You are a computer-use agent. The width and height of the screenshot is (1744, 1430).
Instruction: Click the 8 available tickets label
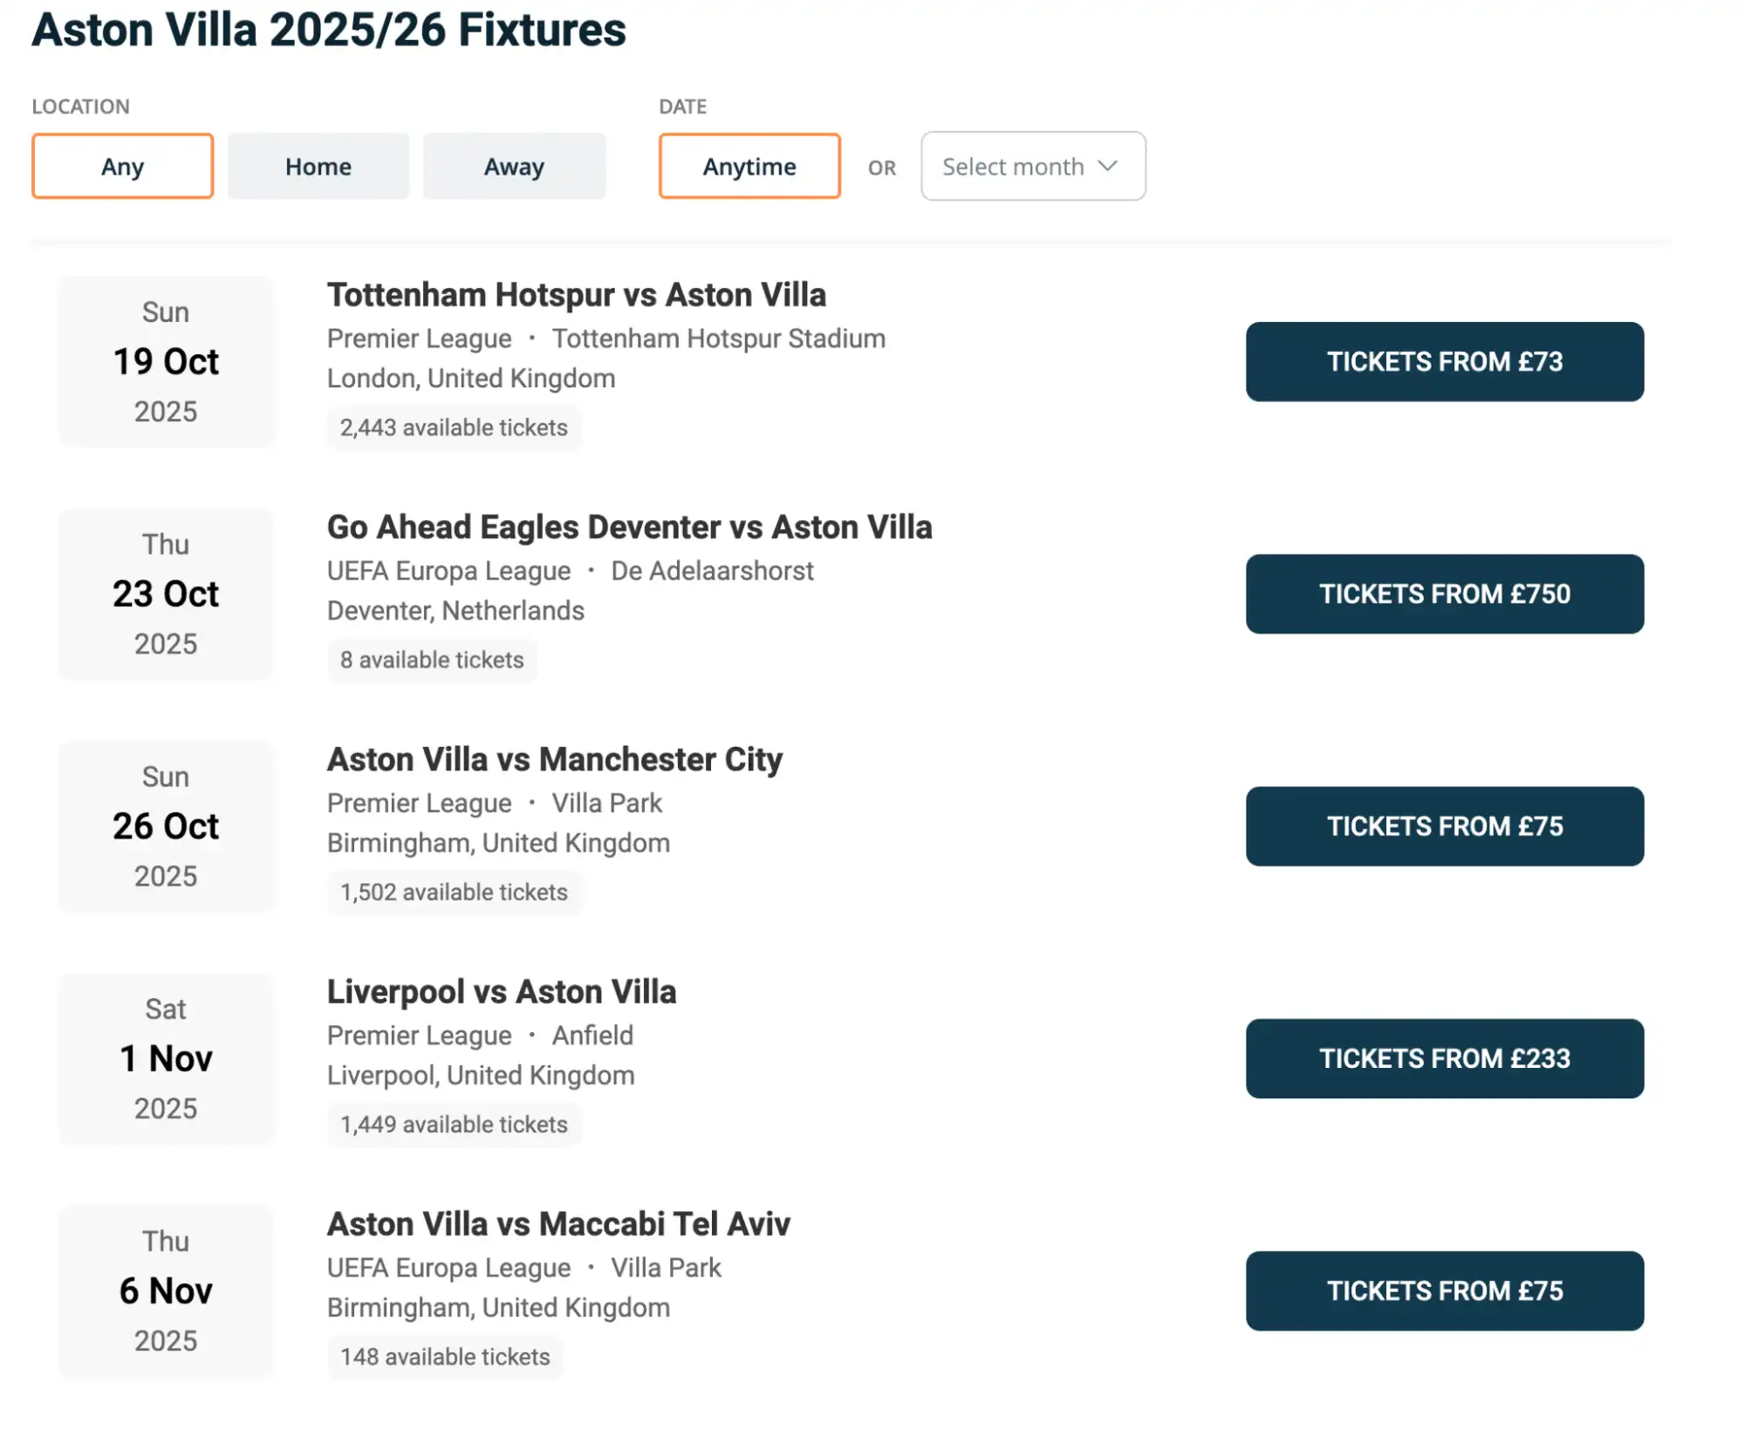click(432, 660)
